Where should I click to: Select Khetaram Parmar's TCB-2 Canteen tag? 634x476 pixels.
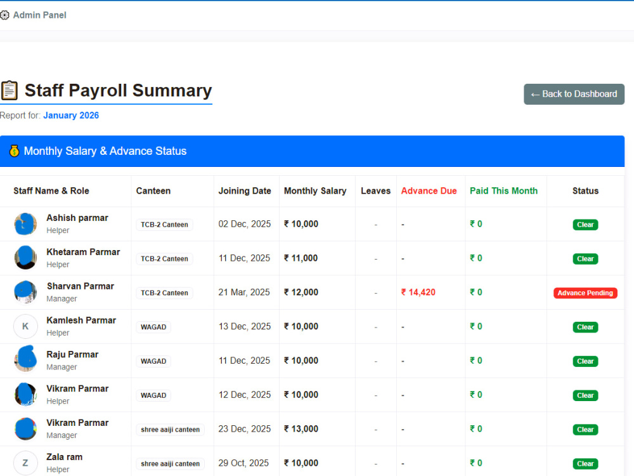pyautogui.click(x=164, y=259)
